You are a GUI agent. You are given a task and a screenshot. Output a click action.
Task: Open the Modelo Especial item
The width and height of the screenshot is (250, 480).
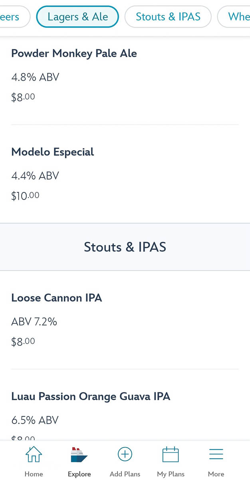(x=125, y=174)
